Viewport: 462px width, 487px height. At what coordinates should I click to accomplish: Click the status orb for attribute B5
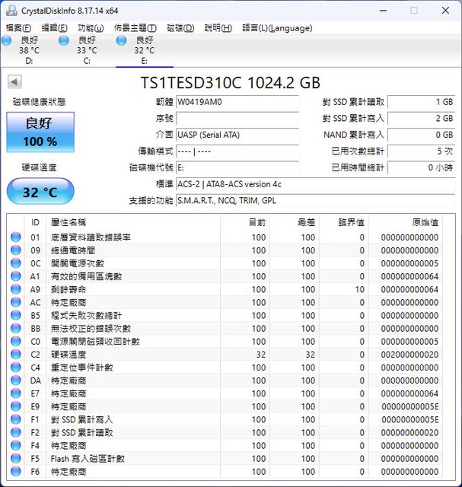(x=15, y=316)
